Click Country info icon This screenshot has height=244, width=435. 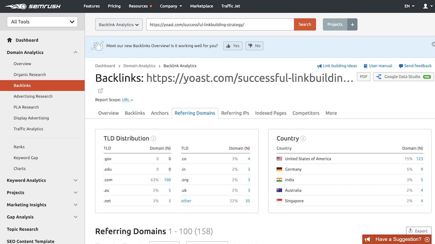(303, 138)
